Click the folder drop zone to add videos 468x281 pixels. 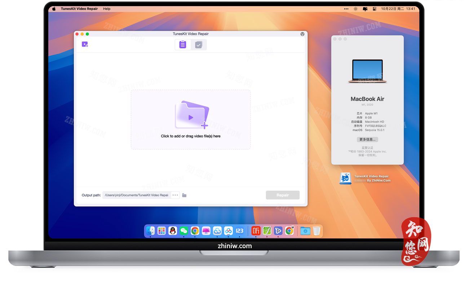(191, 119)
